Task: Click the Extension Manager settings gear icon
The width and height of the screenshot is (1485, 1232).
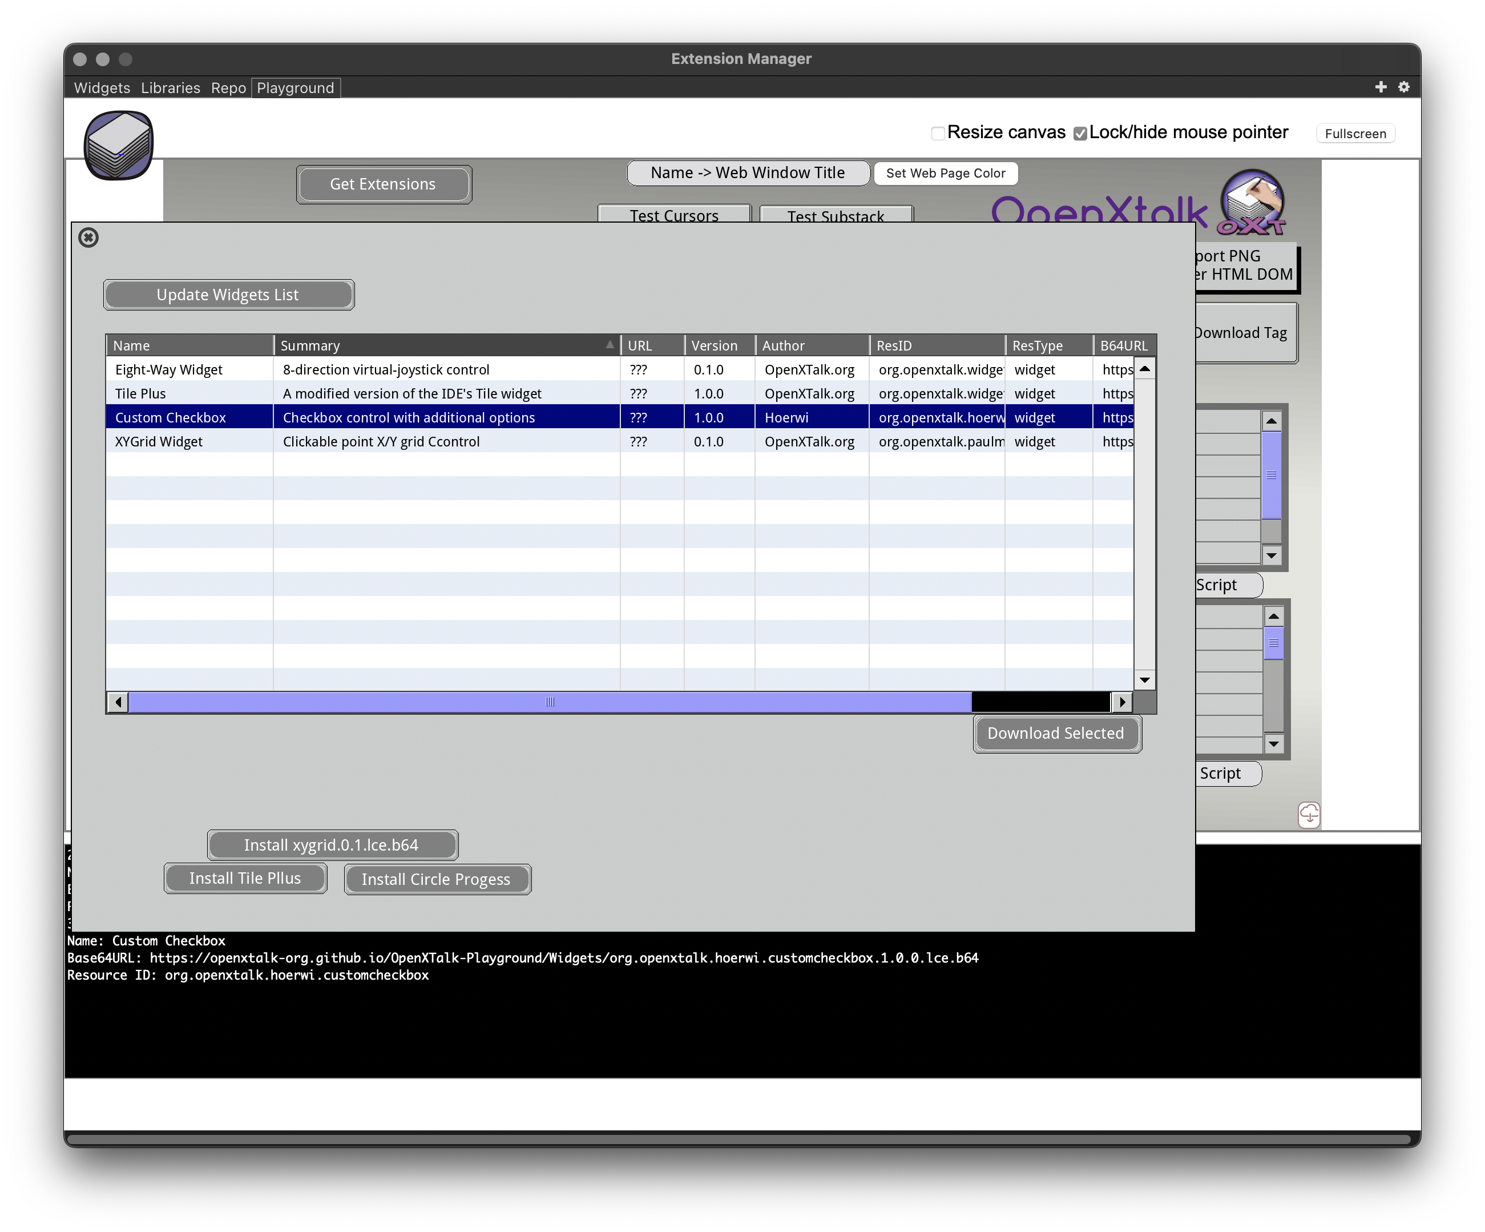Action: click(x=1405, y=87)
